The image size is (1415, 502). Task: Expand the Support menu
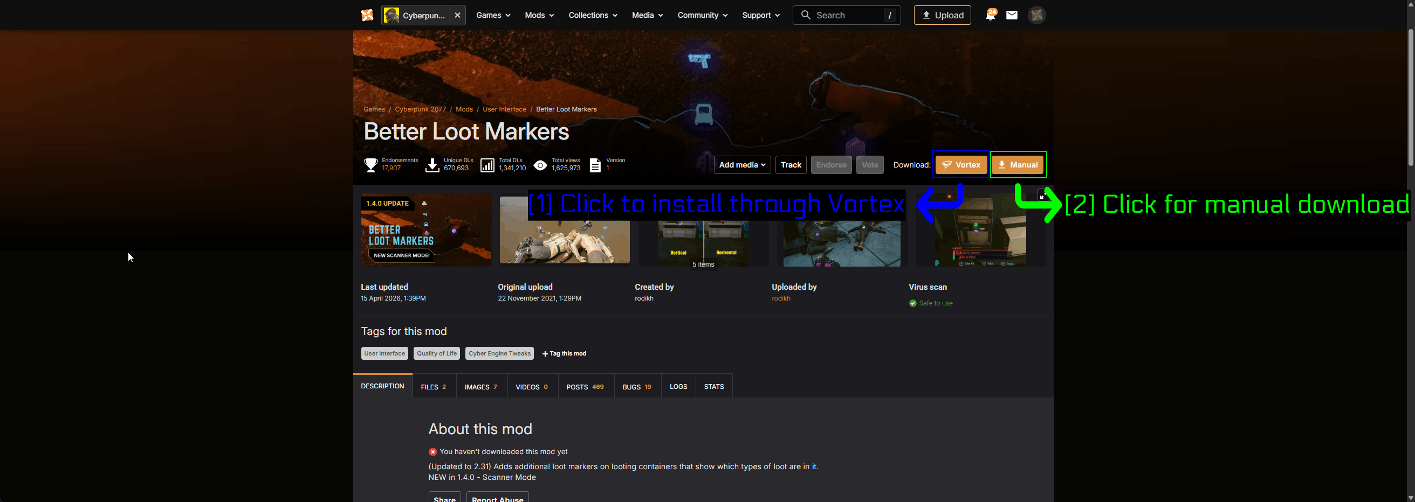(x=761, y=16)
